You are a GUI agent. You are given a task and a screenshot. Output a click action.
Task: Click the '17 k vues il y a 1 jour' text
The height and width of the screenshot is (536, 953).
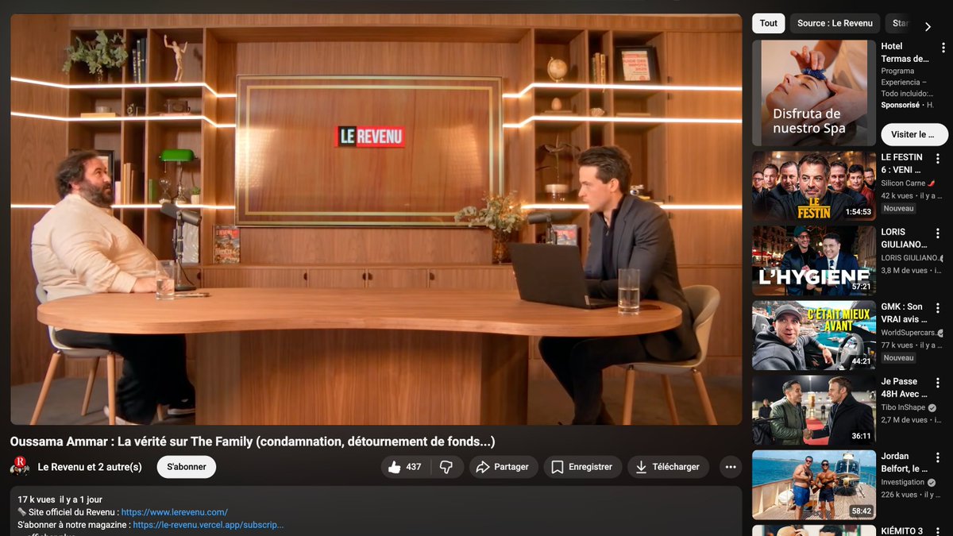pyautogui.click(x=60, y=499)
